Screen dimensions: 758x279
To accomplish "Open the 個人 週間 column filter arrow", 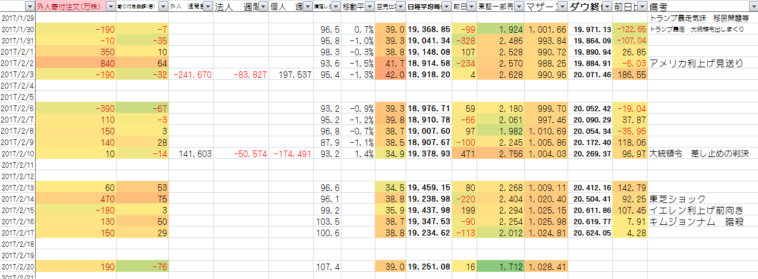I will (307, 7).
